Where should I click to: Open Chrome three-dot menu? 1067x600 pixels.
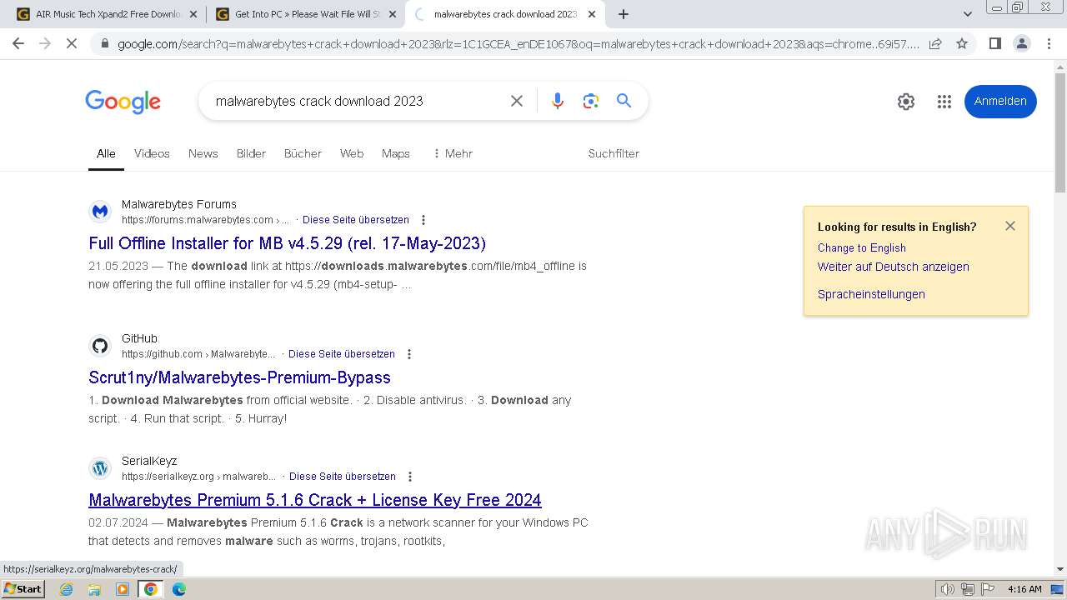click(1049, 43)
